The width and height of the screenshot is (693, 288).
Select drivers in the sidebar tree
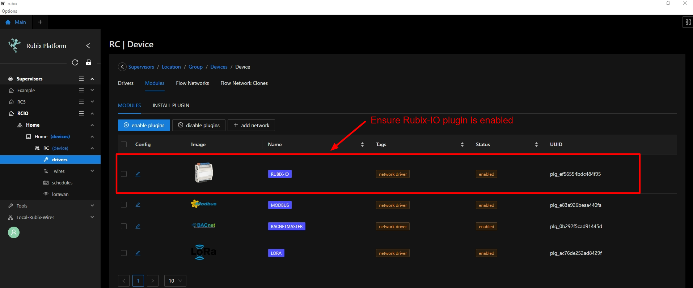click(50, 160)
